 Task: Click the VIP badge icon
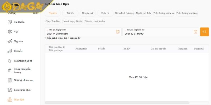point(9,31)
